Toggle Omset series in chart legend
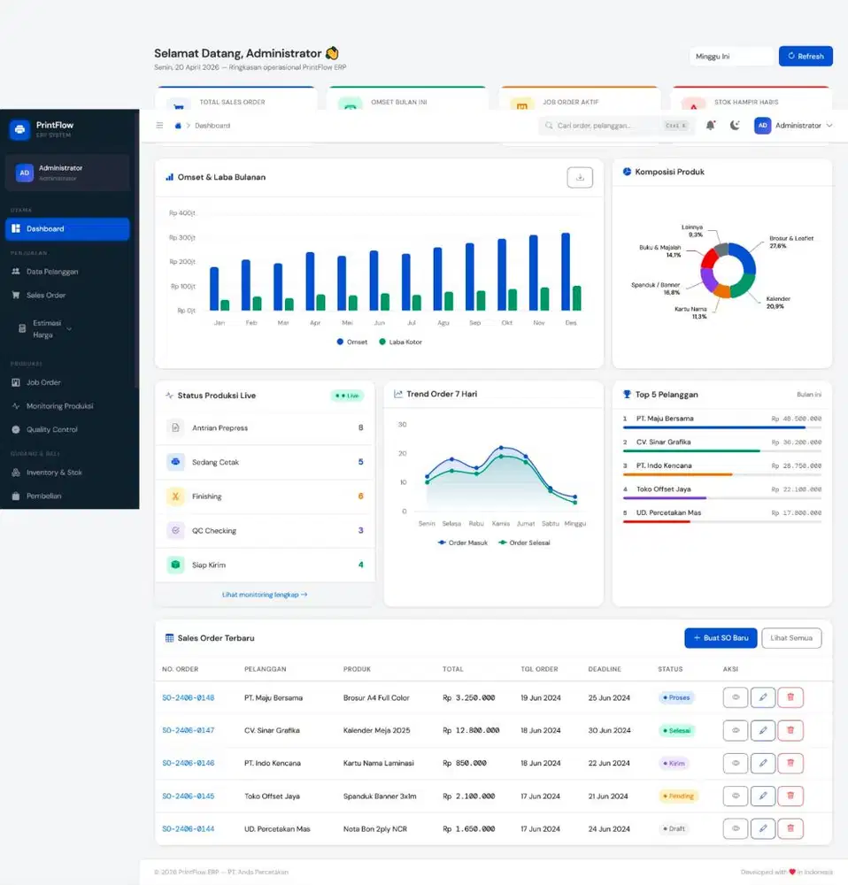Viewport: 848px width, 885px height. 351,342
